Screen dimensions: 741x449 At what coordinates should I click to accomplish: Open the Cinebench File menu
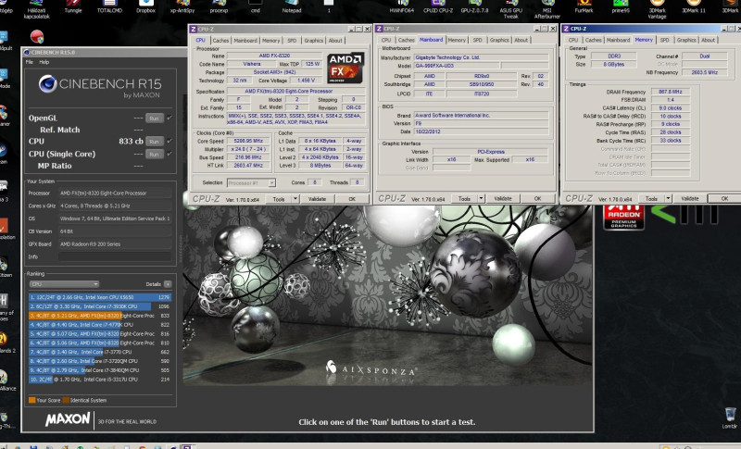pos(30,62)
